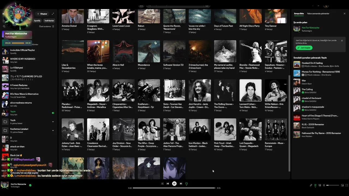Screen dimensions: 349x196
Task: Play citadel of the bount from queue
Action: tap(319, 99)
